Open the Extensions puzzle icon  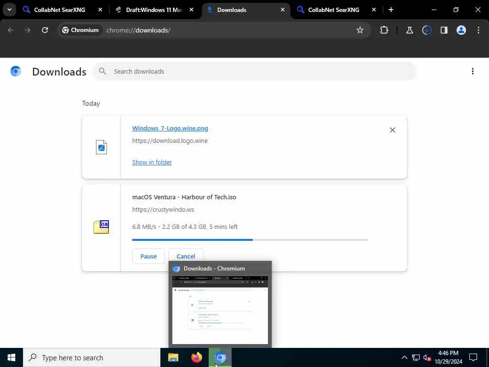coord(384,30)
